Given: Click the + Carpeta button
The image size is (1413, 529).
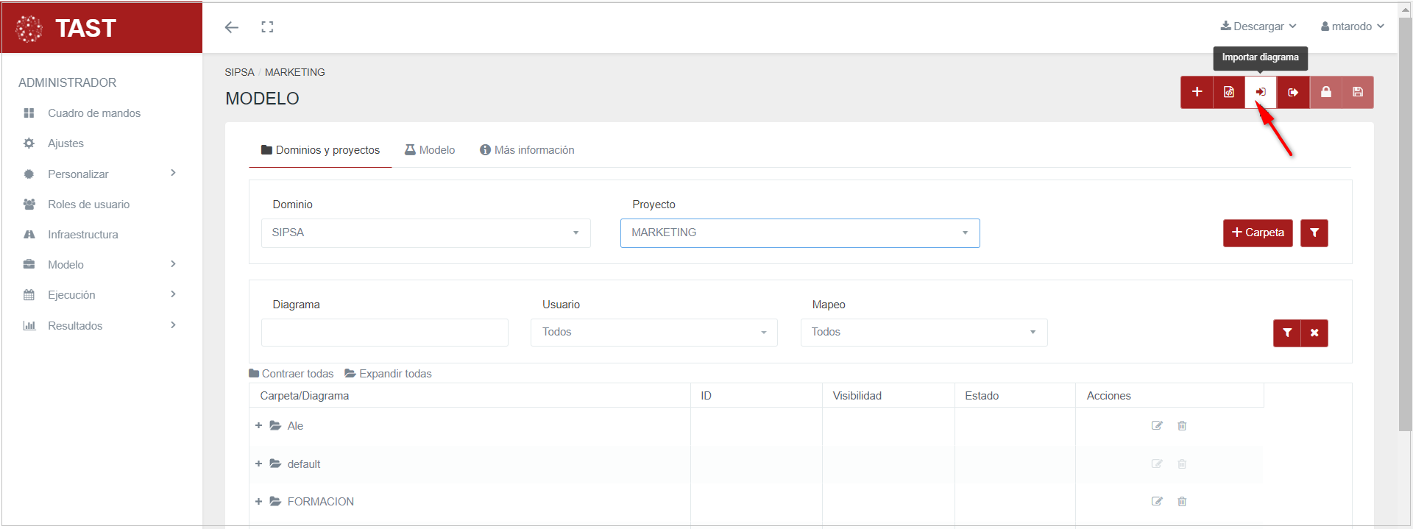Looking at the screenshot, I should click(x=1257, y=232).
